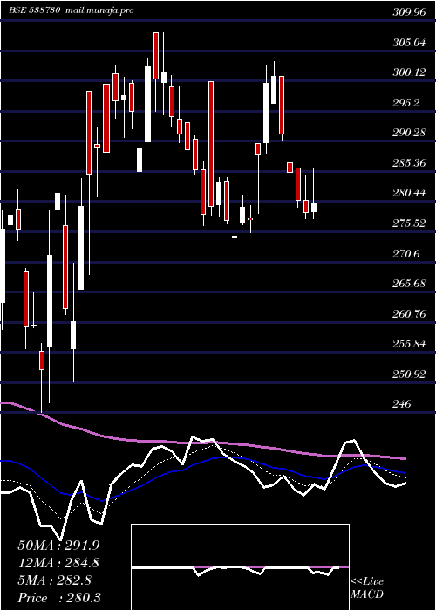Screen dimensions: 436x611
Task: Click the 250.92 axis value
Action: pos(409,374)
